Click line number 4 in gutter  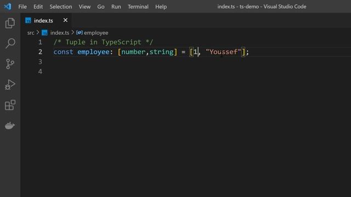click(40, 72)
